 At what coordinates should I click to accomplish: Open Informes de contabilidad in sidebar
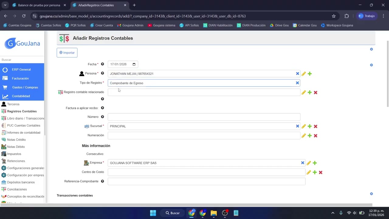pyautogui.click(x=24, y=133)
